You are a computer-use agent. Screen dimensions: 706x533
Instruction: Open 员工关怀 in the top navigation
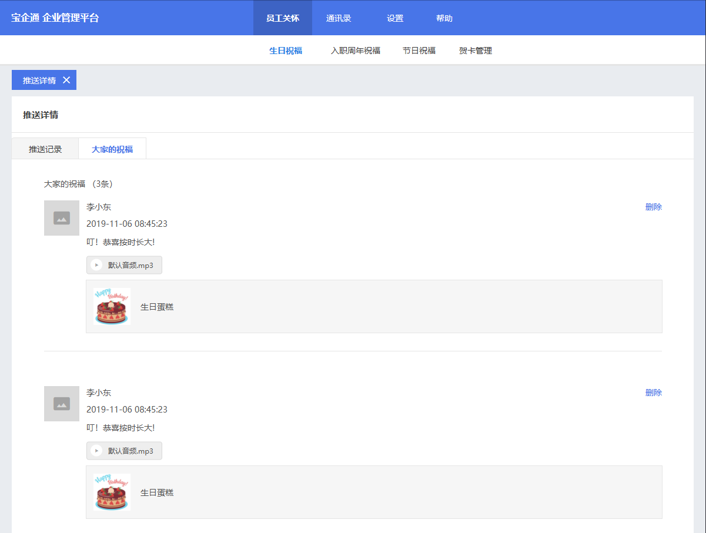(x=283, y=18)
